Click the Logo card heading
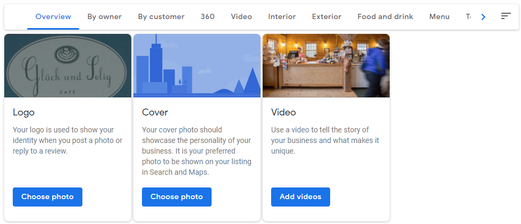521x224 pixels. click(23, 112)
